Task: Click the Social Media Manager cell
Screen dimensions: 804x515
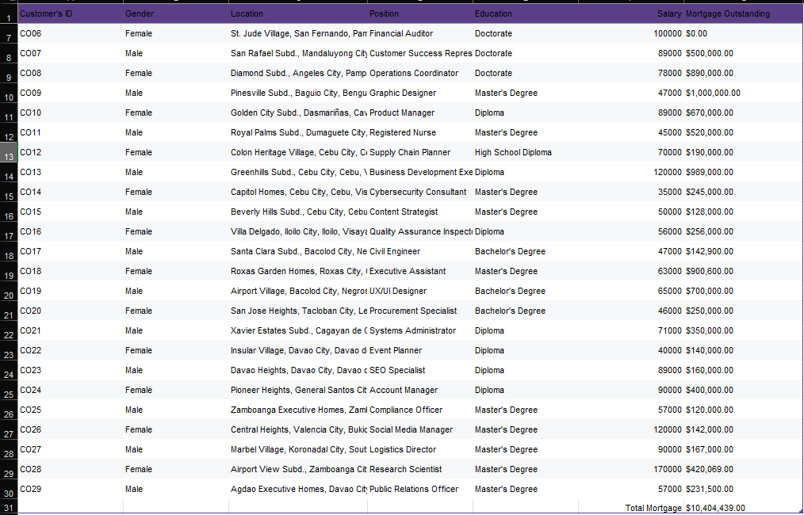Action: (420, 430)
